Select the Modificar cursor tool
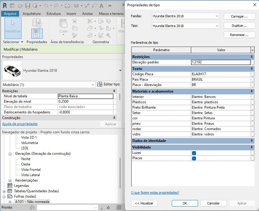259x211 pixels. click(x=13, y=28)
